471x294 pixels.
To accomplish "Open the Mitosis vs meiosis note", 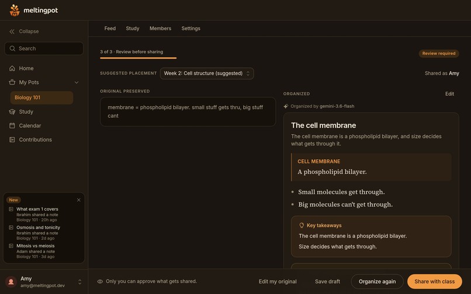I will tap(36, 246).
